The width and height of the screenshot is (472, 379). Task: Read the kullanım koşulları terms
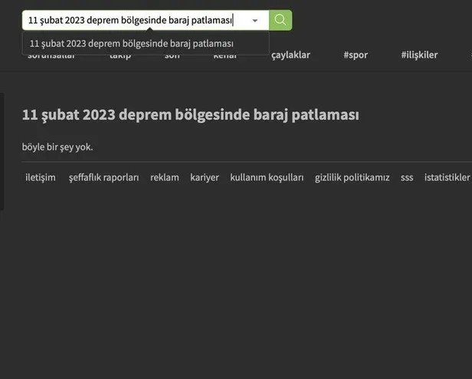(x=267, y=177)
